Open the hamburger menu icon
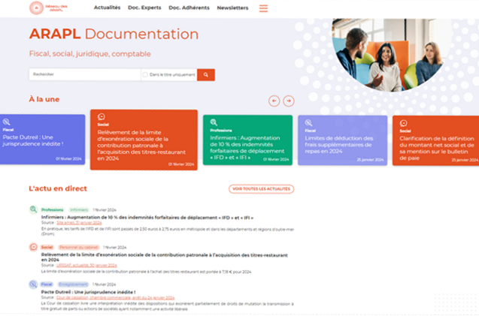This screenshot has height=316, width=479. [263, 8]
